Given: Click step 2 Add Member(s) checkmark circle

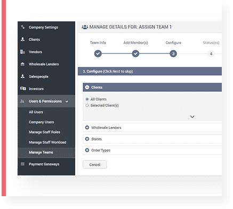Looking at the screenshot, I should click(x=135, y=53).
